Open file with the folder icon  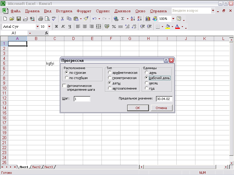tap(12, 19)
